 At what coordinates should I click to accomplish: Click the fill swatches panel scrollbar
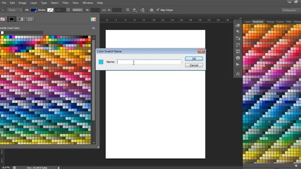point(94,80)
